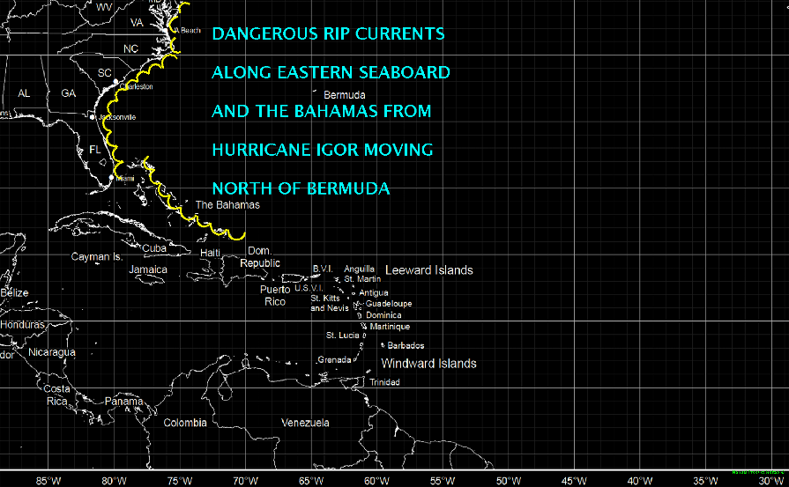The width and height of the screenshot is (789, 487).
Task: Click the DANGEROUS RIP CURRENTS headline text
Action: (x=328, y=33)
